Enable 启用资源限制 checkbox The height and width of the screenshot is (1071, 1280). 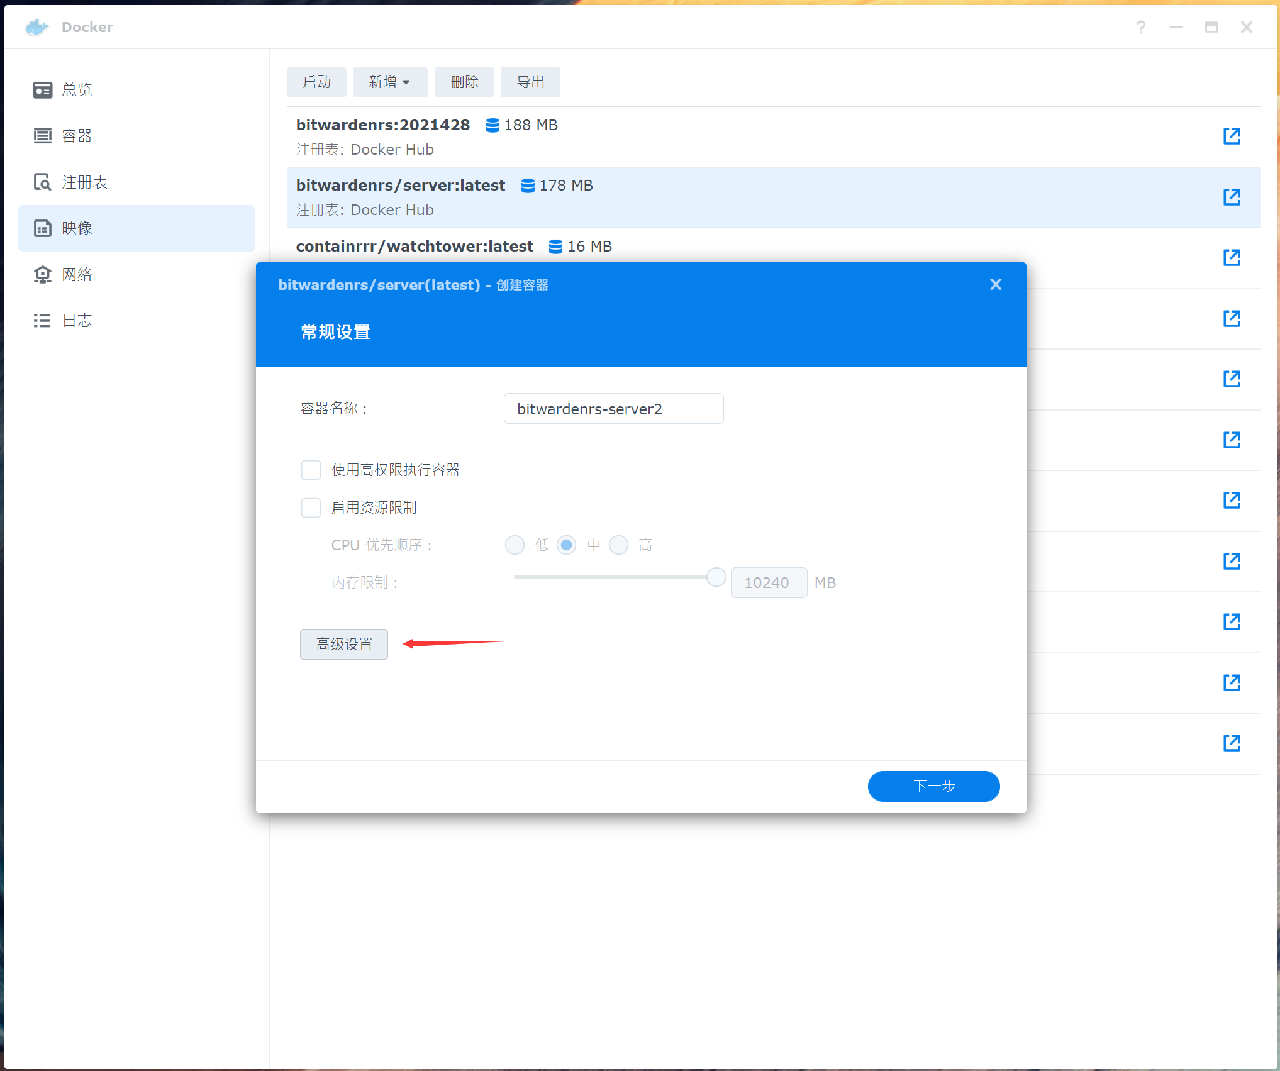click(x=311, y=508)
